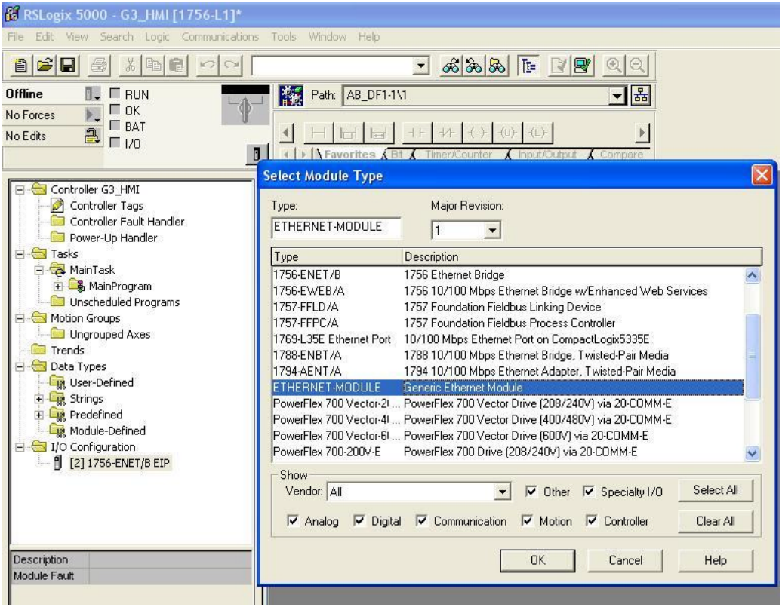782x607 pixels.
Task: Insert an Output Energize coil instruction
Action: (x=477, y=133)
